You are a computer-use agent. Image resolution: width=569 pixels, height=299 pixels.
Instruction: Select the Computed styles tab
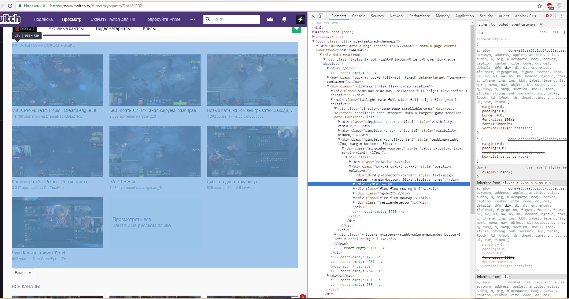[499, 24]
